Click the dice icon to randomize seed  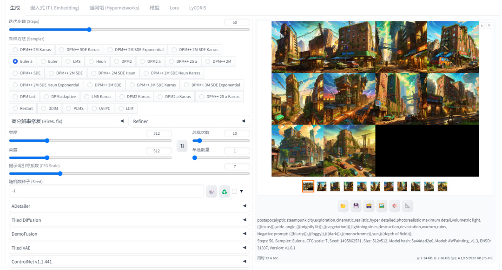[x=211, y=191]
